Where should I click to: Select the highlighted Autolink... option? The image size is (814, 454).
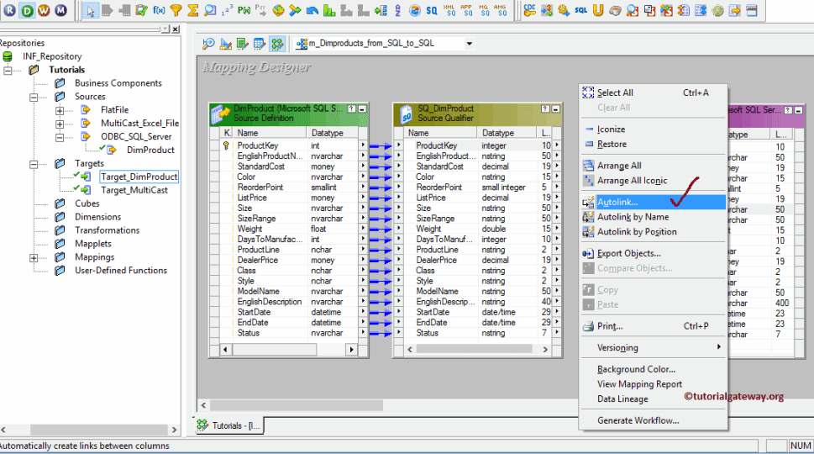653,202
